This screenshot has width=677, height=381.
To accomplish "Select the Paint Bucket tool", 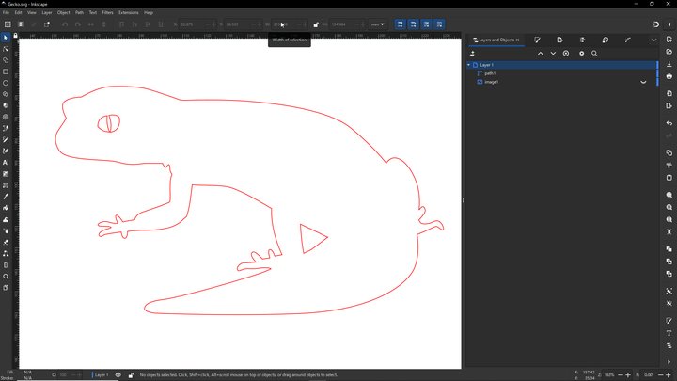I will pyautogui.click(x=6, y=208).
